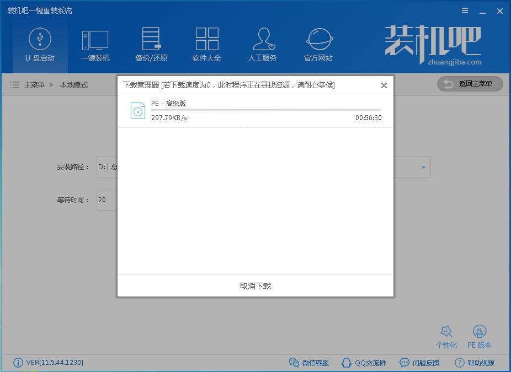Click the 主菜单 breadcrumb item
The width and height of the screenshot is (511, 372).
(x=34, y=85)
